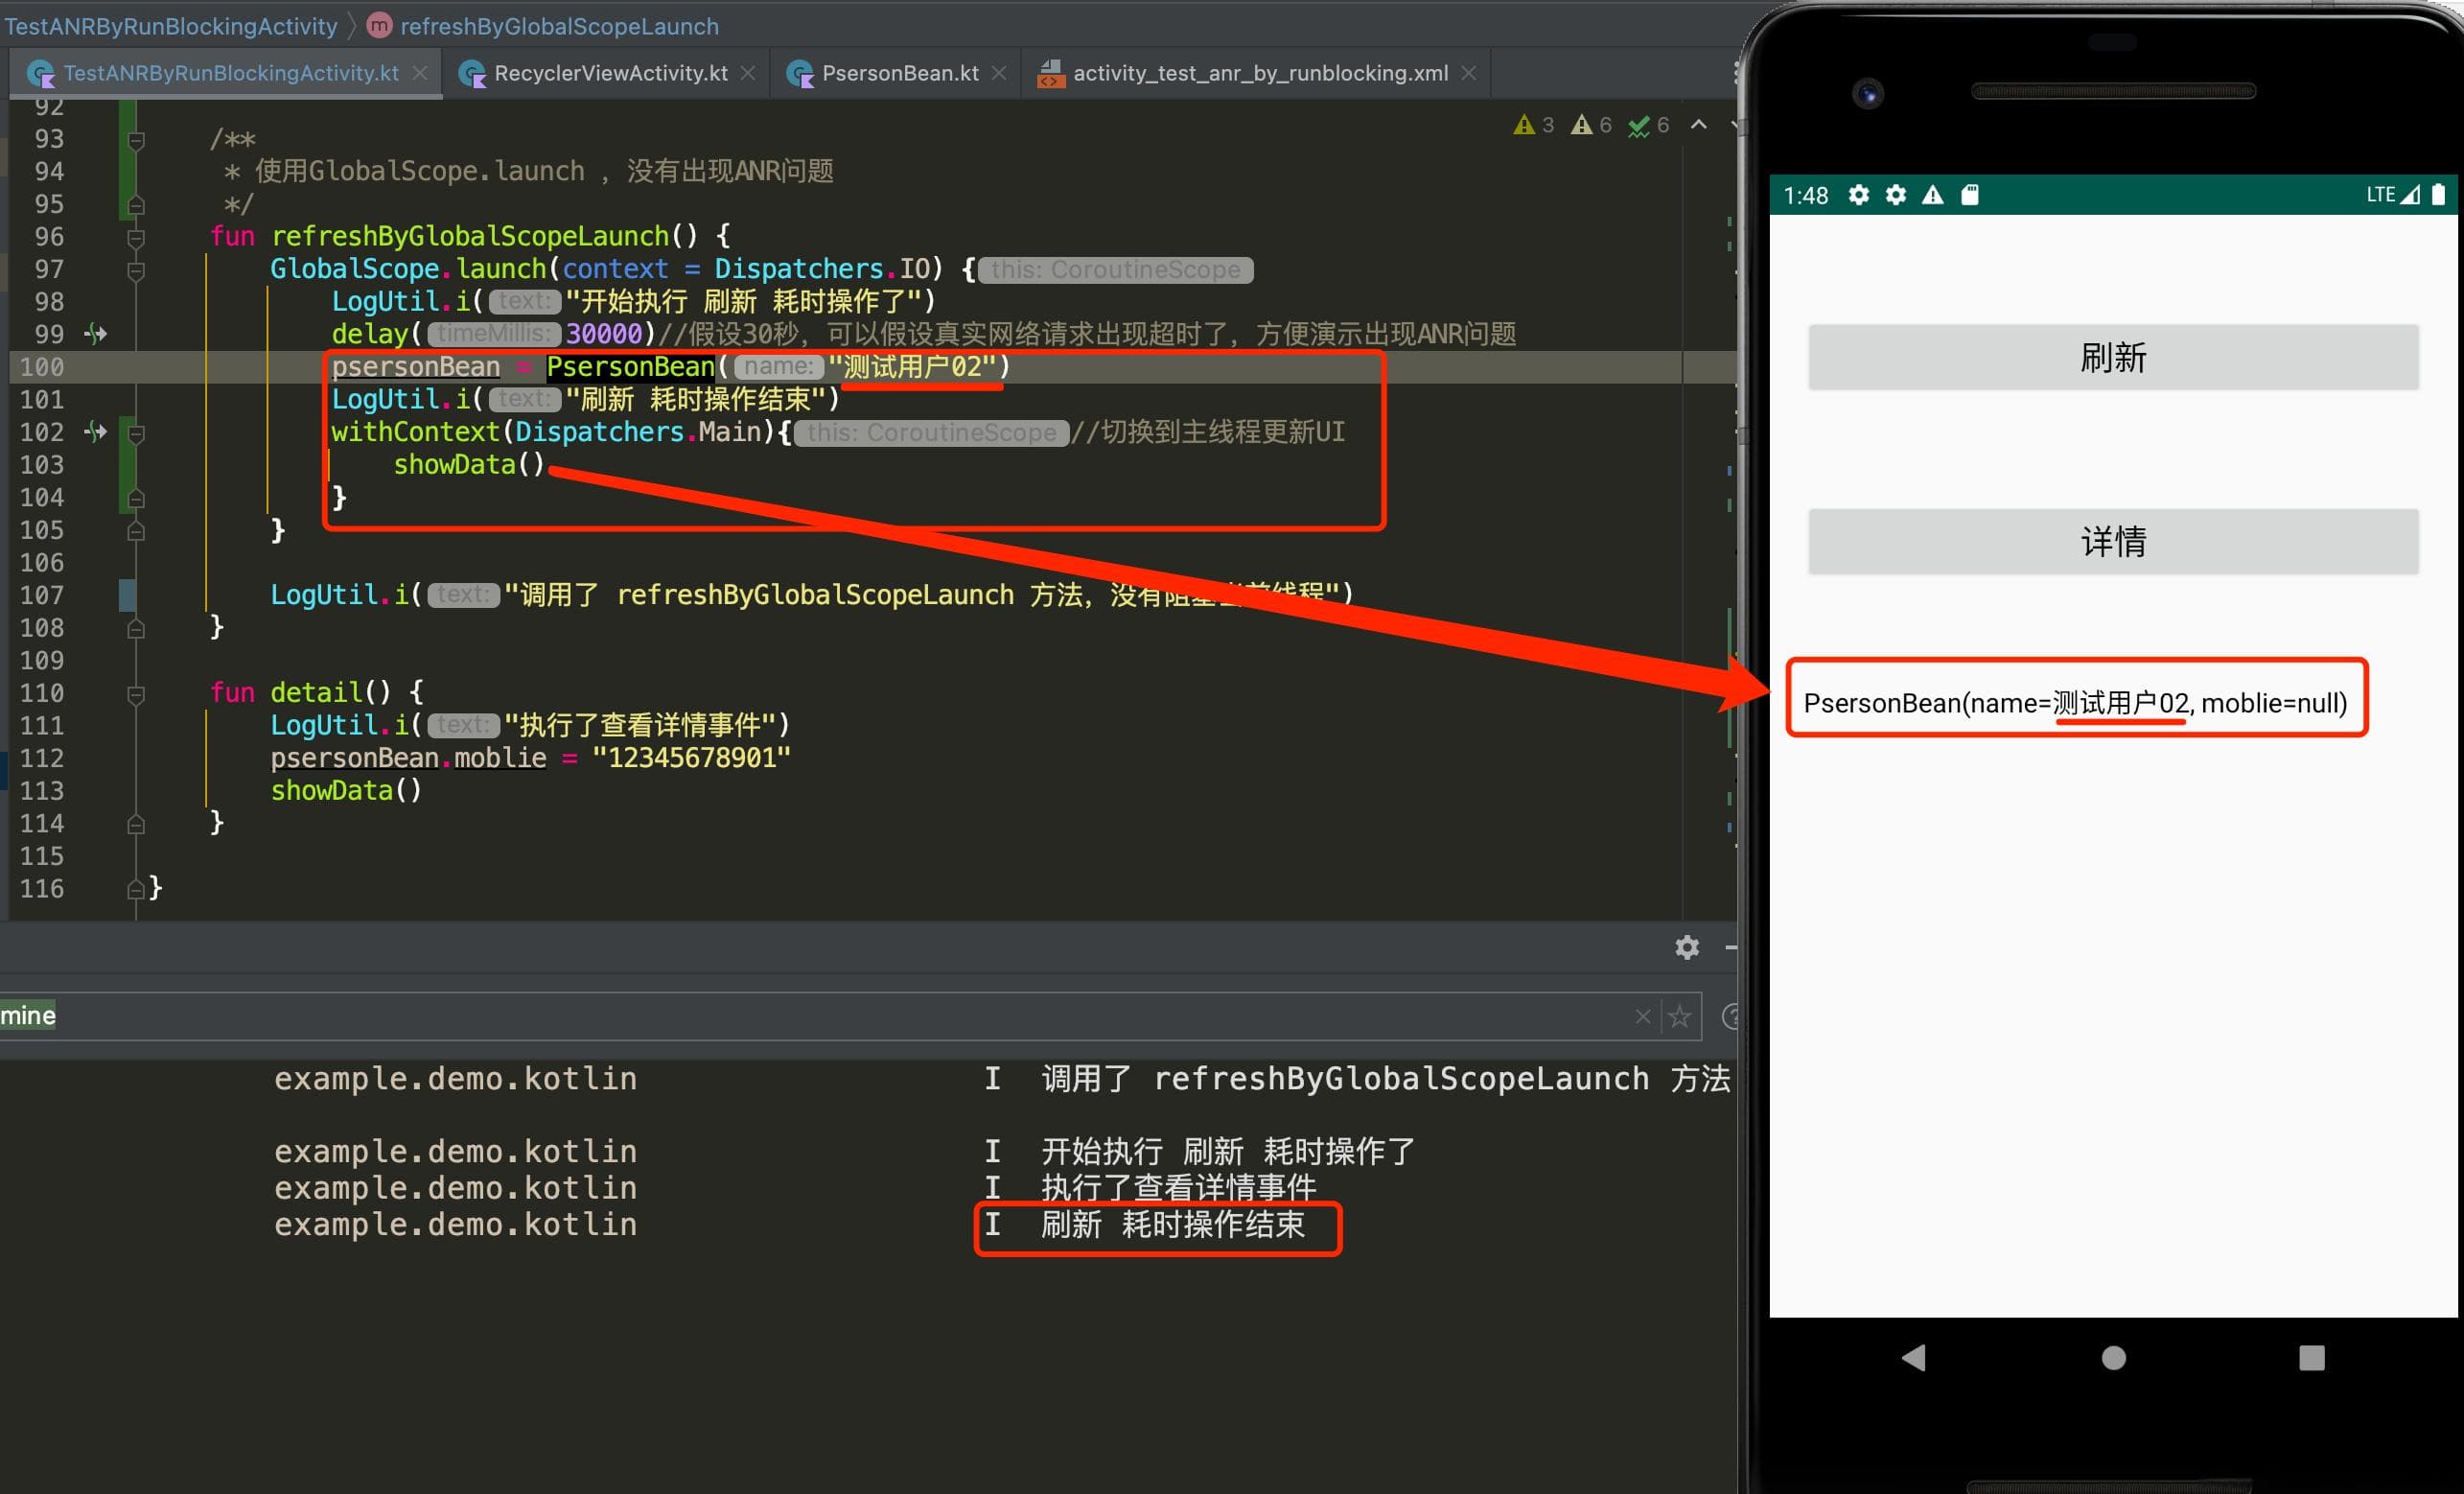Image resolution: width=2464 pixels, height=1494 pixels.
Task: Open the PsersonBean.kt editor tab
Action: point(900,73)
